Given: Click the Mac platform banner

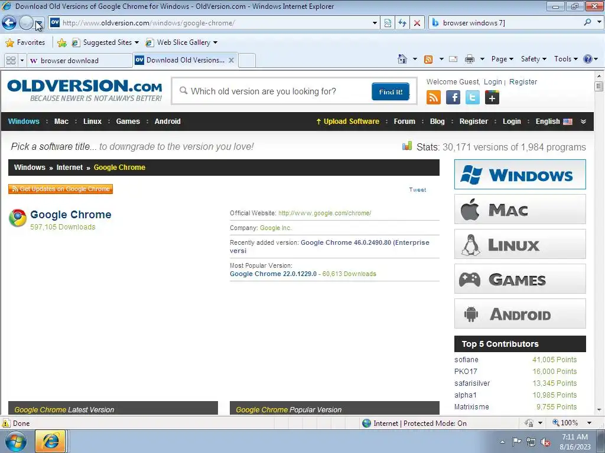Looking at the screenshot, I should 520,209.
